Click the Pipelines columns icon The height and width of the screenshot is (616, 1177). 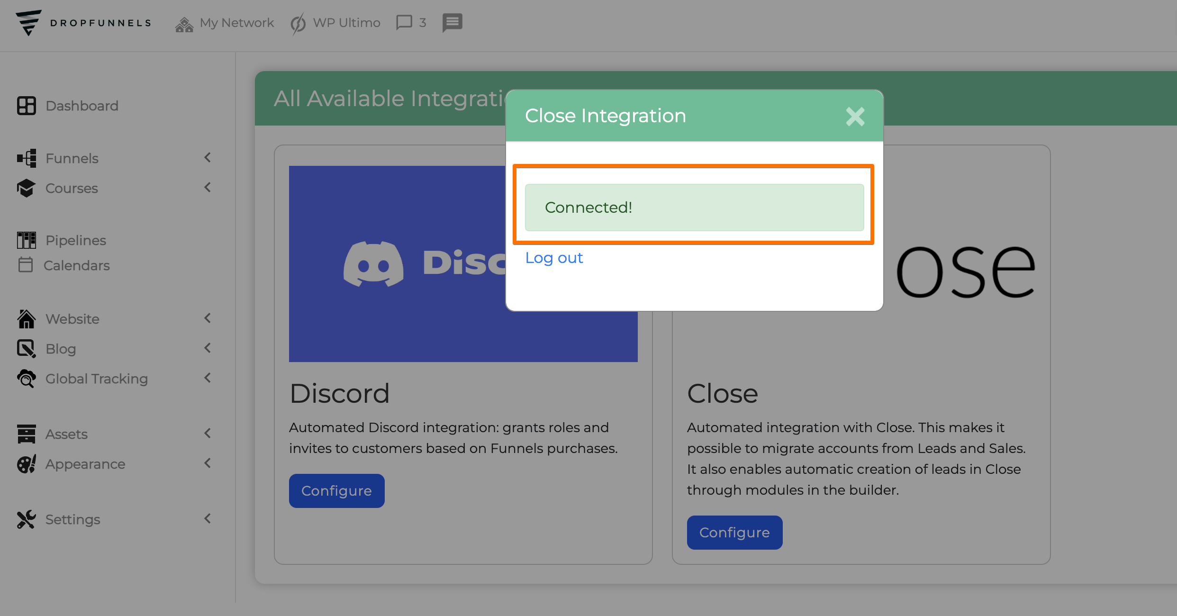[x=27, y=240]
